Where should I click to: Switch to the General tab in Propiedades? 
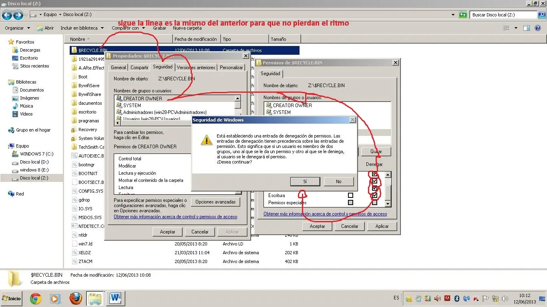[x=119, y=68]
